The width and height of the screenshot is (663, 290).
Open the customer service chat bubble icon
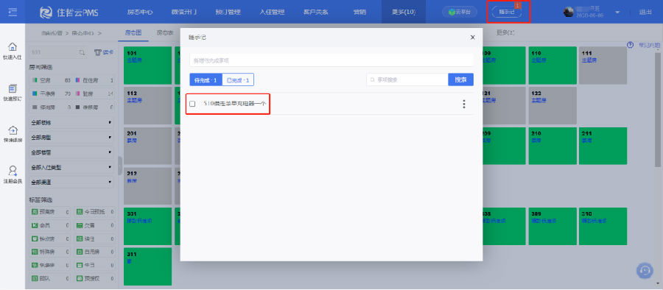coord(645,271)
